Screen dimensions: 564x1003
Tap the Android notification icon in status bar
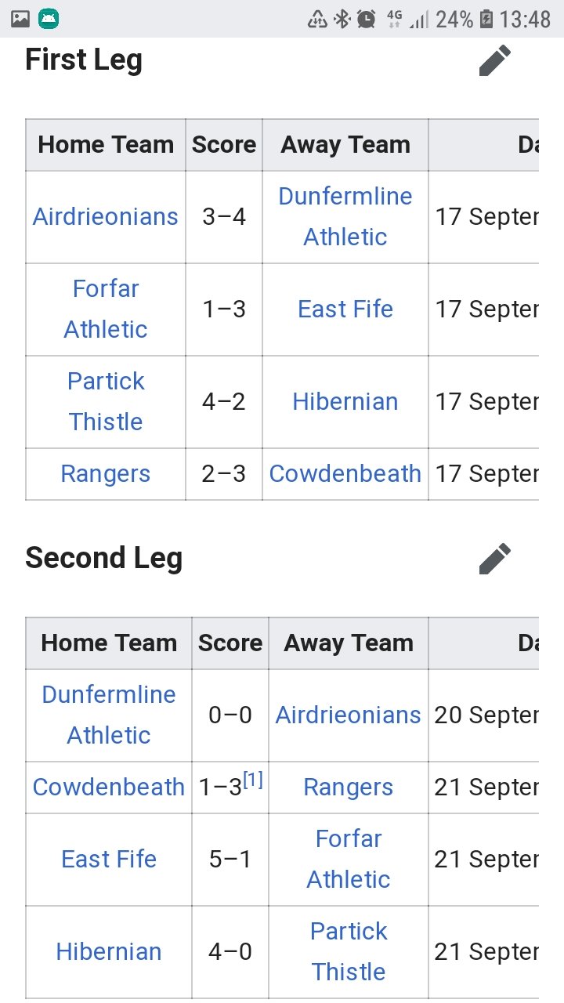49,19
